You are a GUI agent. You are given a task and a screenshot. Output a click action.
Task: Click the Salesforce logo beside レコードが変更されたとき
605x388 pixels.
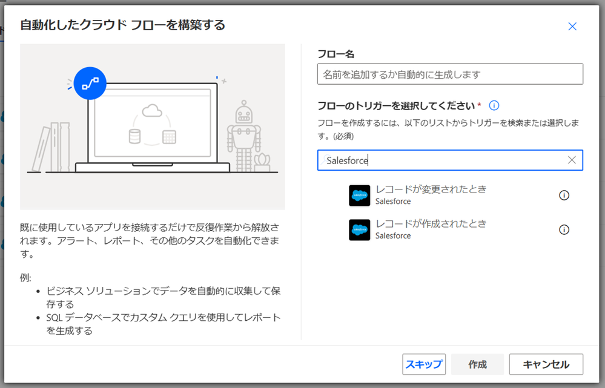click(360, 195)
